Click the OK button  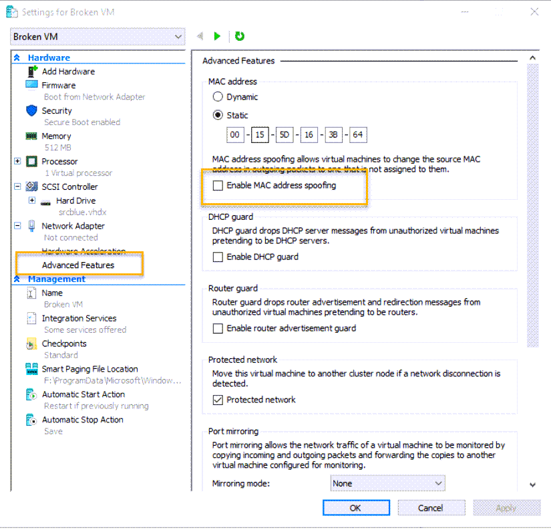[356, 507]
